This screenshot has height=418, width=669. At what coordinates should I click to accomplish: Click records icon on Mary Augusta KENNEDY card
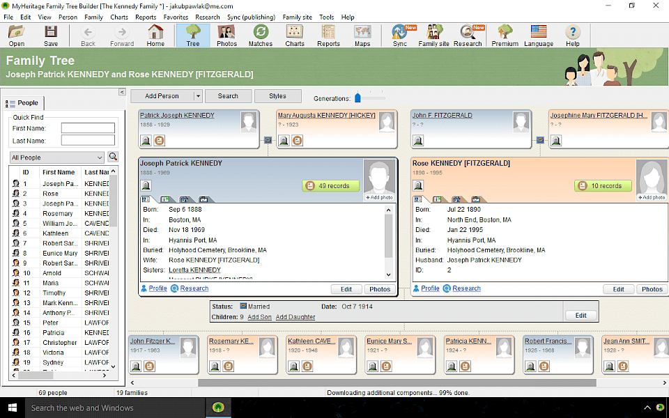298,140
